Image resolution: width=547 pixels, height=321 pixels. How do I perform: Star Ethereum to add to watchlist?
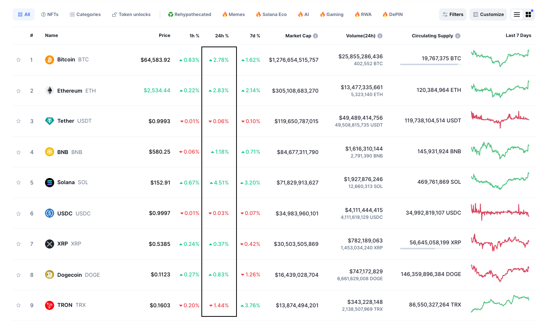18,91
